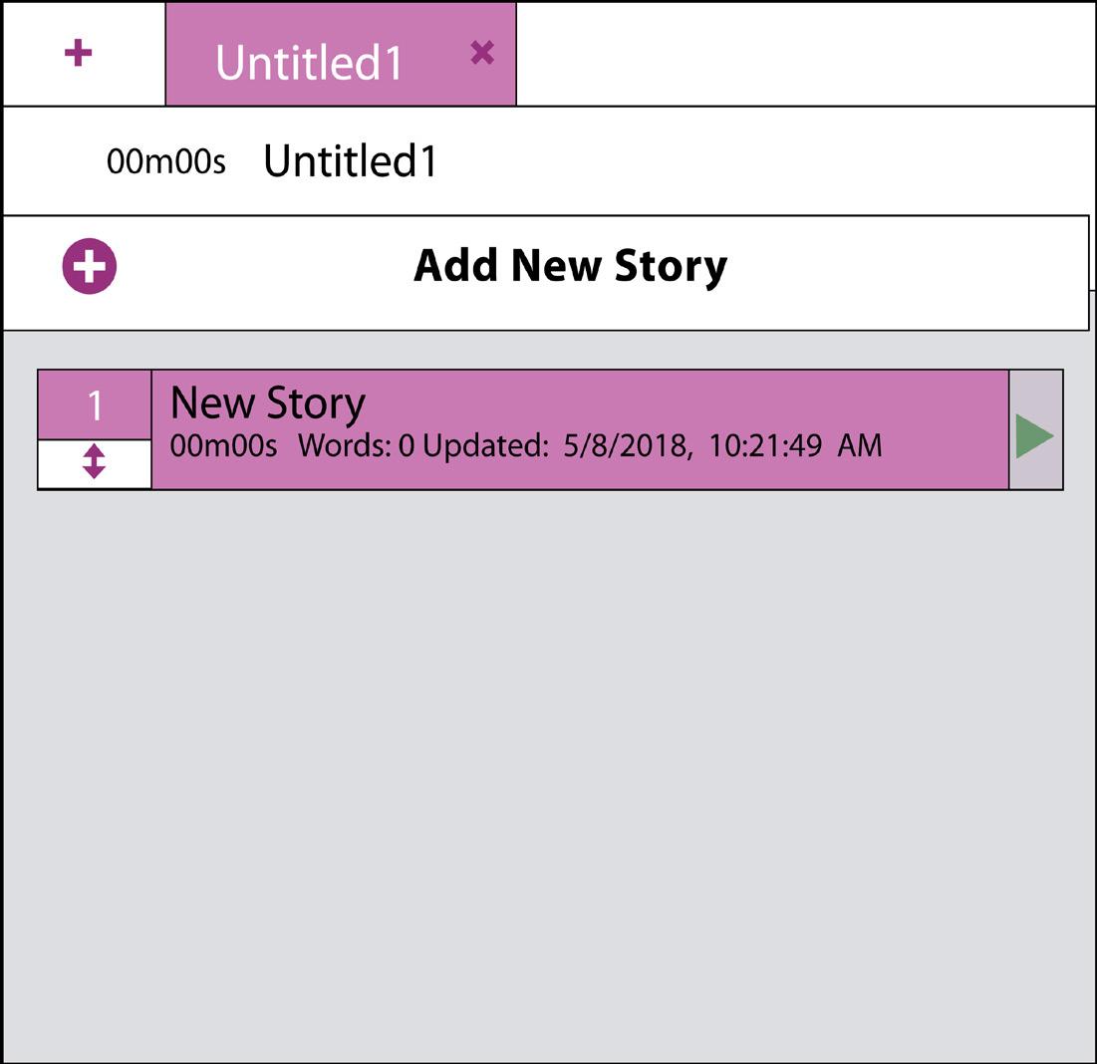Click the Untitled1 title in the header row
The image size is (1097, 1064).
(x=350, y=161)
